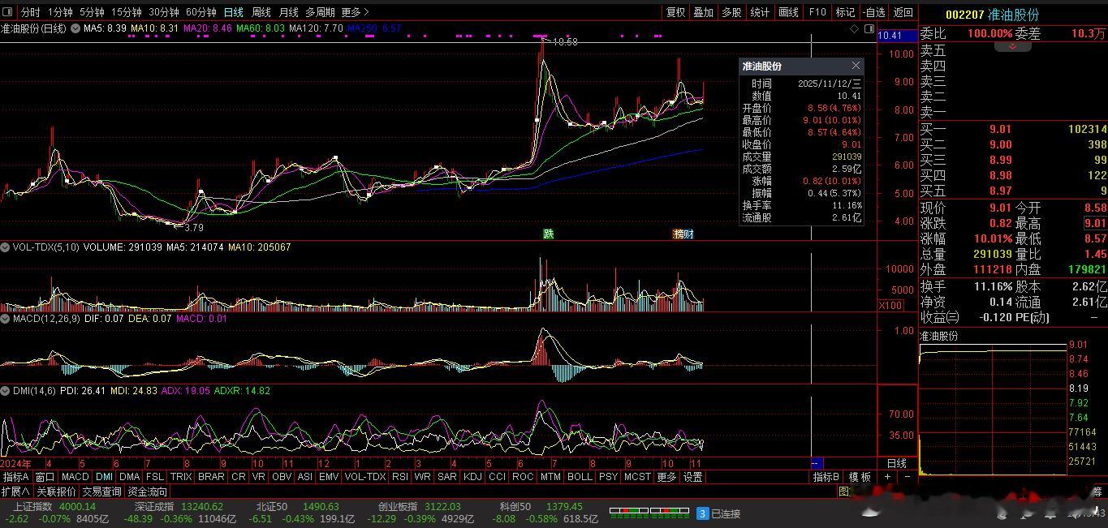The width and height of the screenshot is (1108, 528).
Task: Open the 画线 drawing tools
Action: (x=788, y=12)
